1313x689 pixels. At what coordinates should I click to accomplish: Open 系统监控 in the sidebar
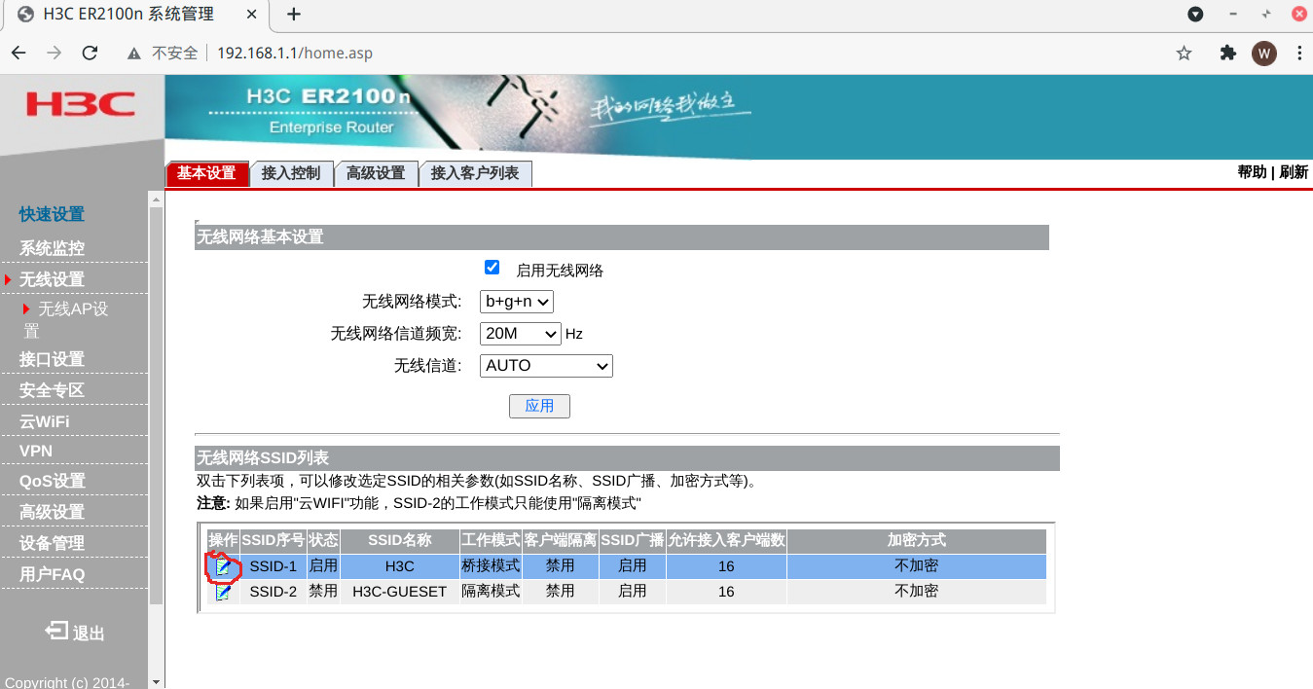click(x=52, y=248)
